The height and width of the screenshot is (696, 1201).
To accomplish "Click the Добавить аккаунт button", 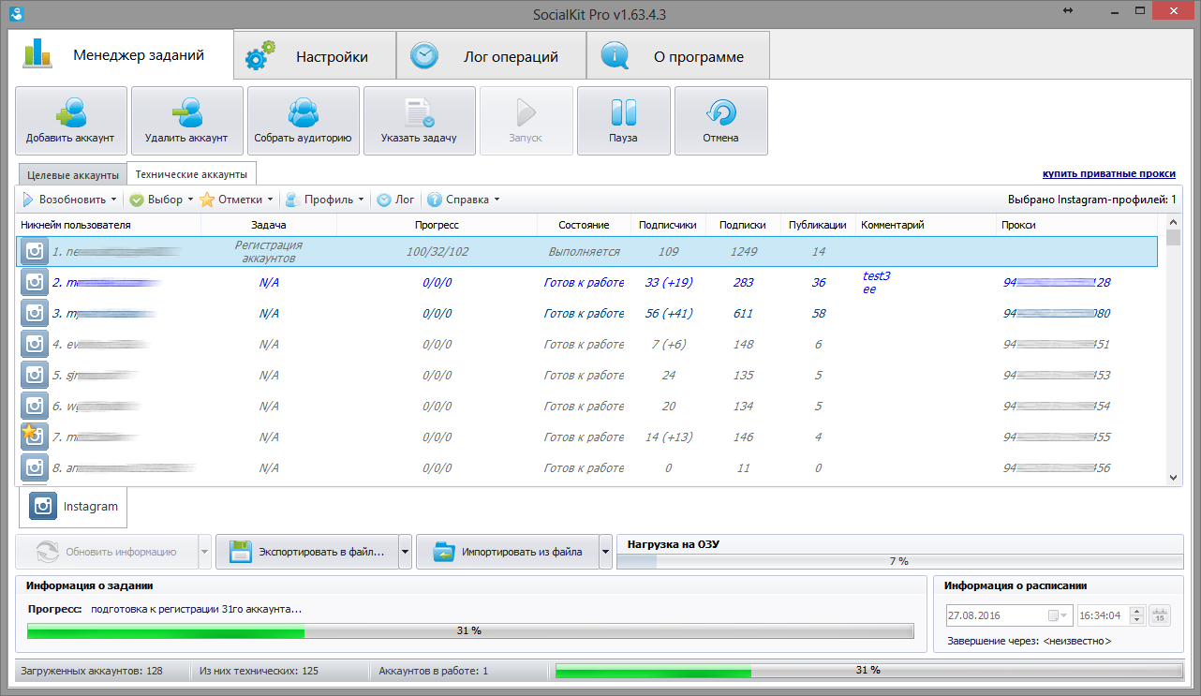I will click(x=70, y=121).
